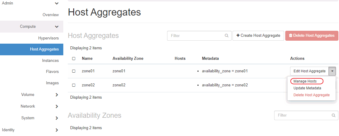Select Manage Hosts from the dropdown menu
This screenshot has height=136, width=339.
pos(305,81)
